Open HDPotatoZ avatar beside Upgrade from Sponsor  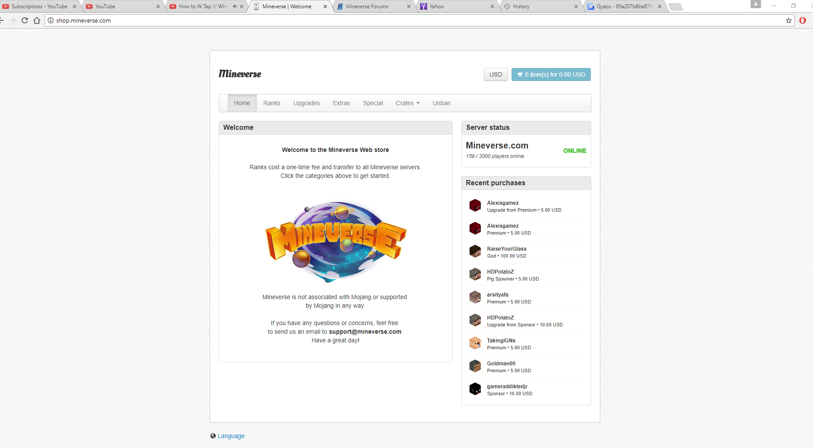click(x=475, y=320)
